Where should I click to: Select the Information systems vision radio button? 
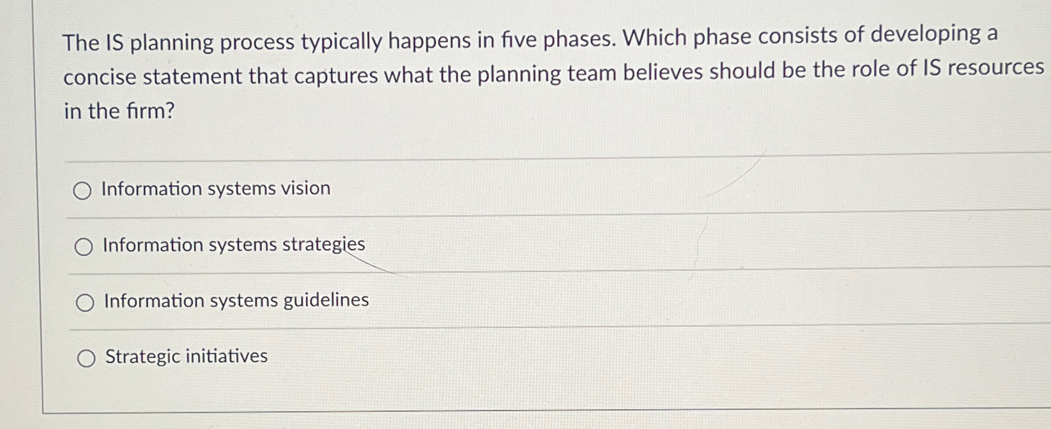(84, 190)
